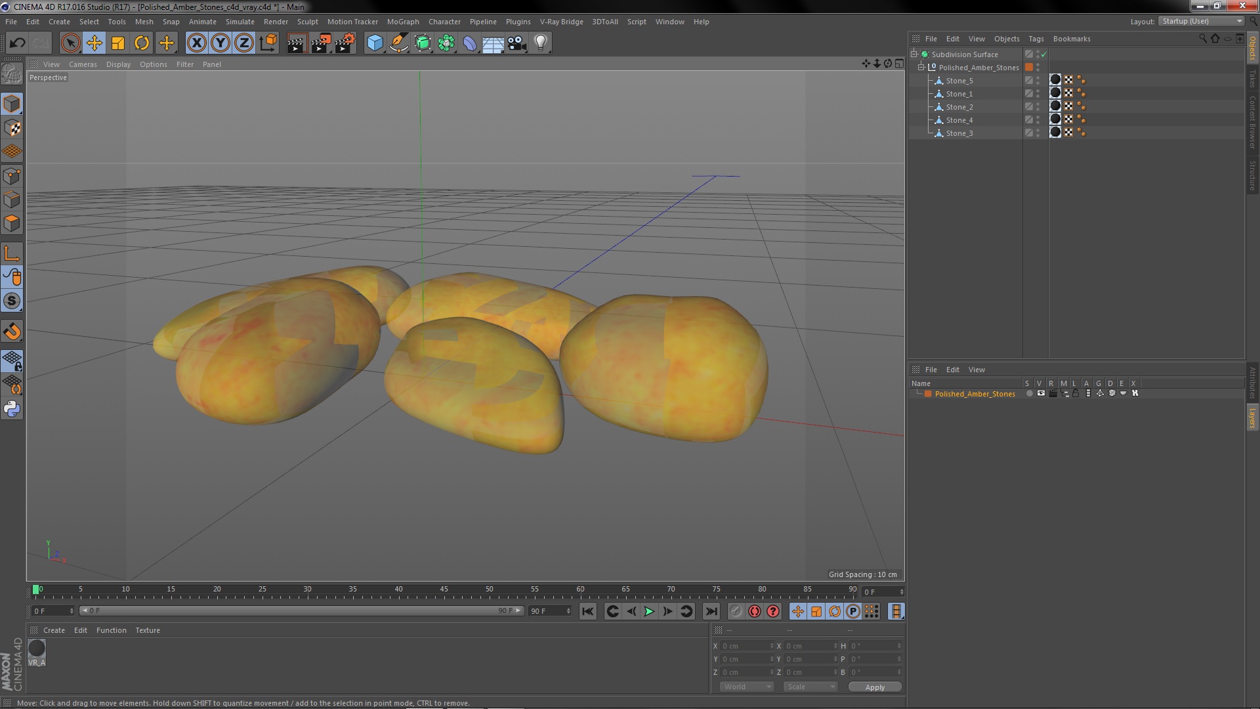This screenshot has height=709, width=1260.
Task: Go to end of timeline
Action: point(711,611)
